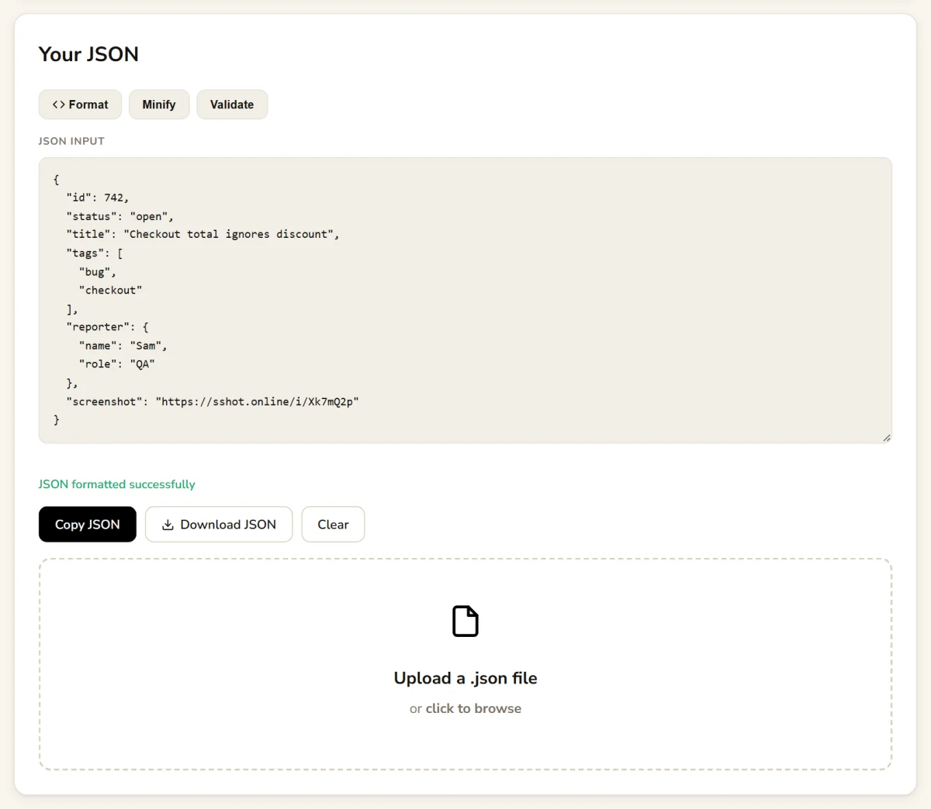The image size is (931, 809).
Task: Click 'Upload a .json file' text
Action: pyautogui.click(x=465, y=678)
